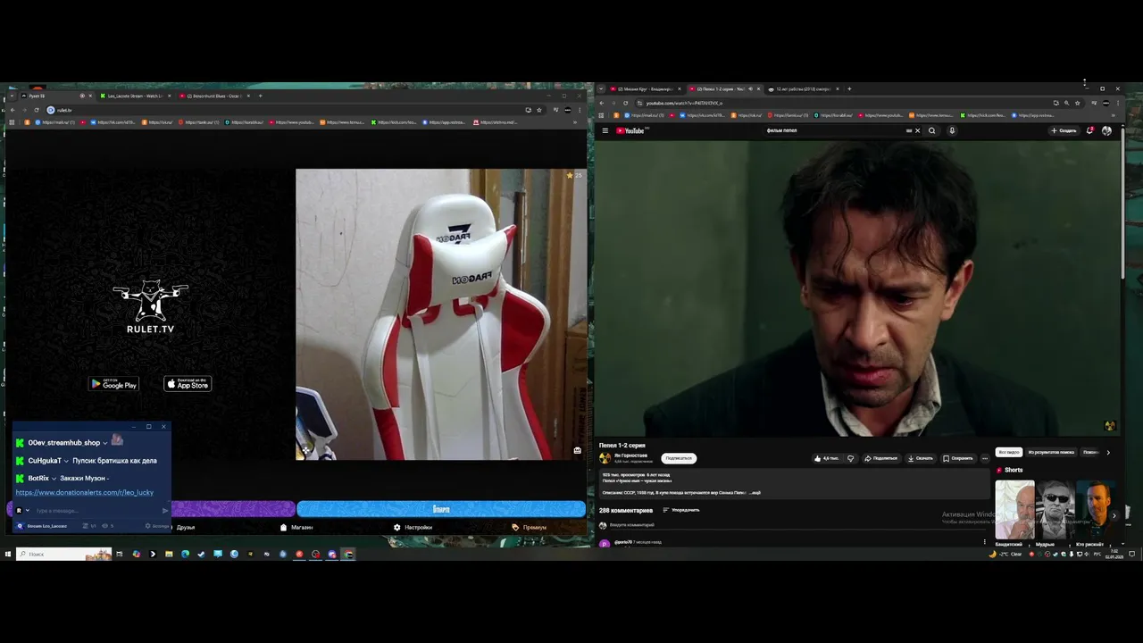Image resolution: width=1143 pixels, height=643 pixels.
Task: Open the Настройки tab on rulet.tv
Action: coord(413,527)
